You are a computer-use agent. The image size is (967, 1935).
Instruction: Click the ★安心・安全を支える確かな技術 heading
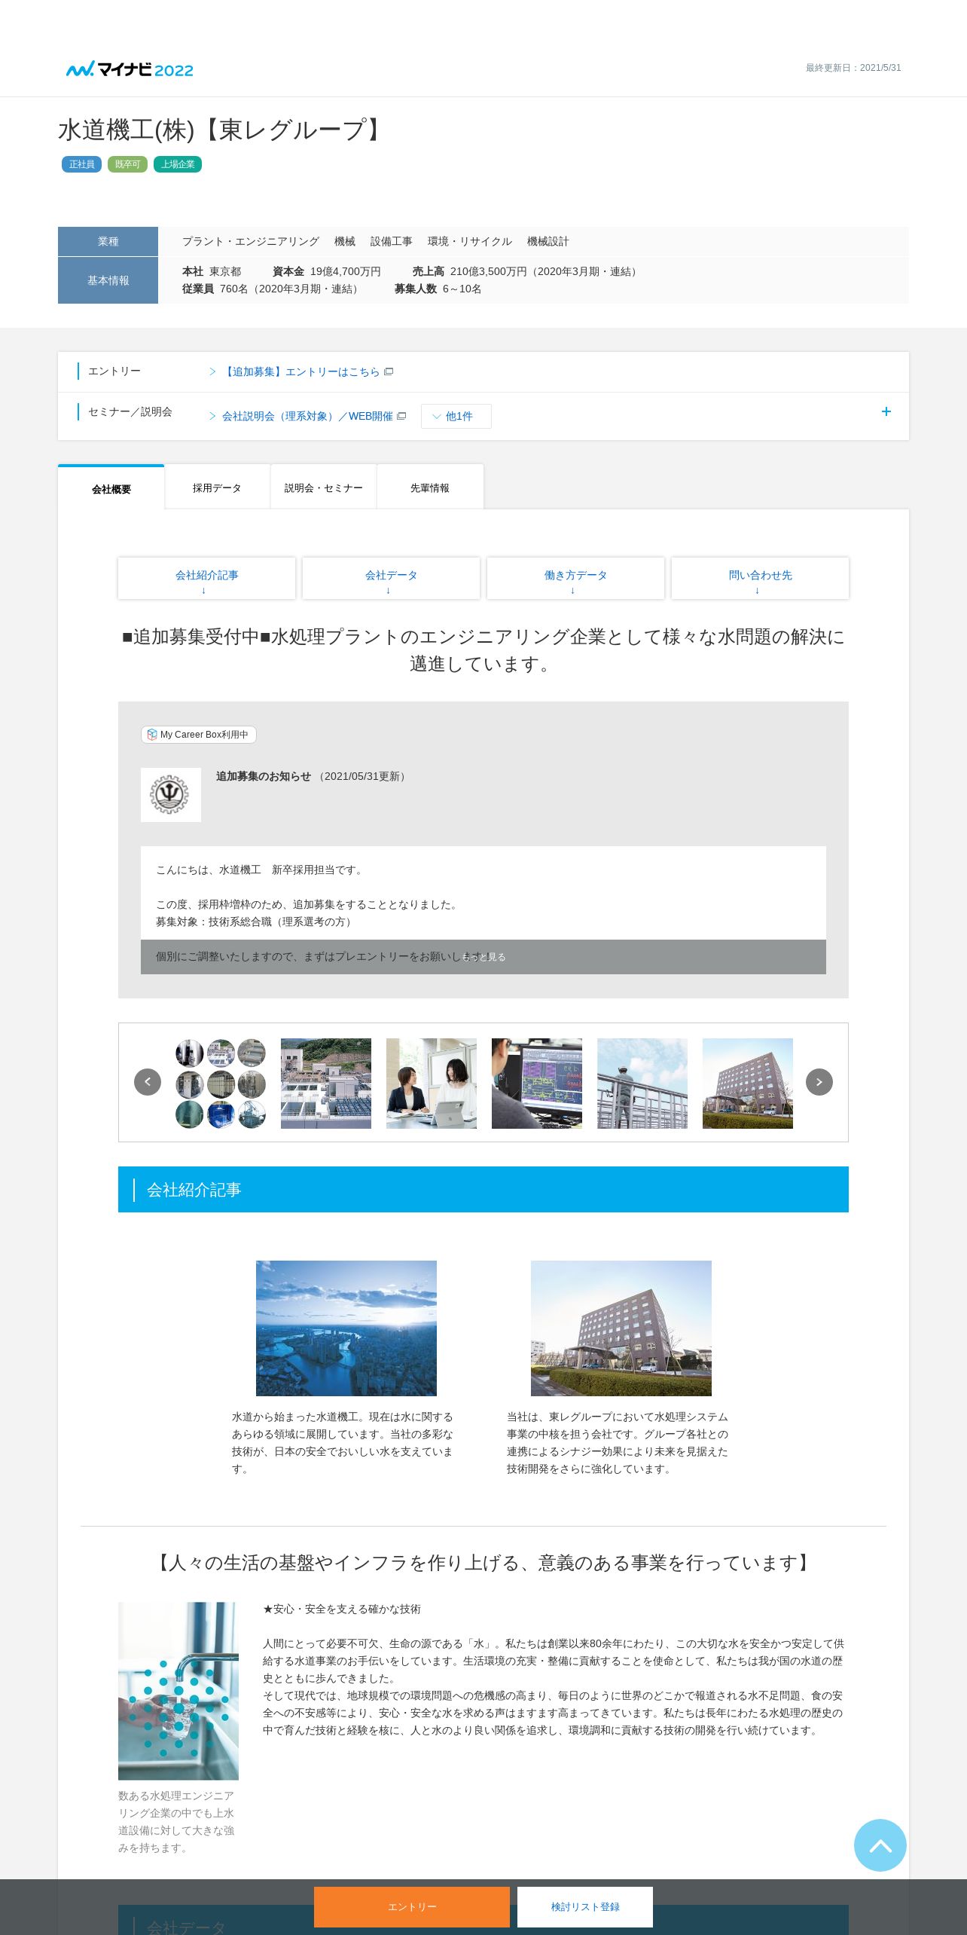[x=342, y=1609]
